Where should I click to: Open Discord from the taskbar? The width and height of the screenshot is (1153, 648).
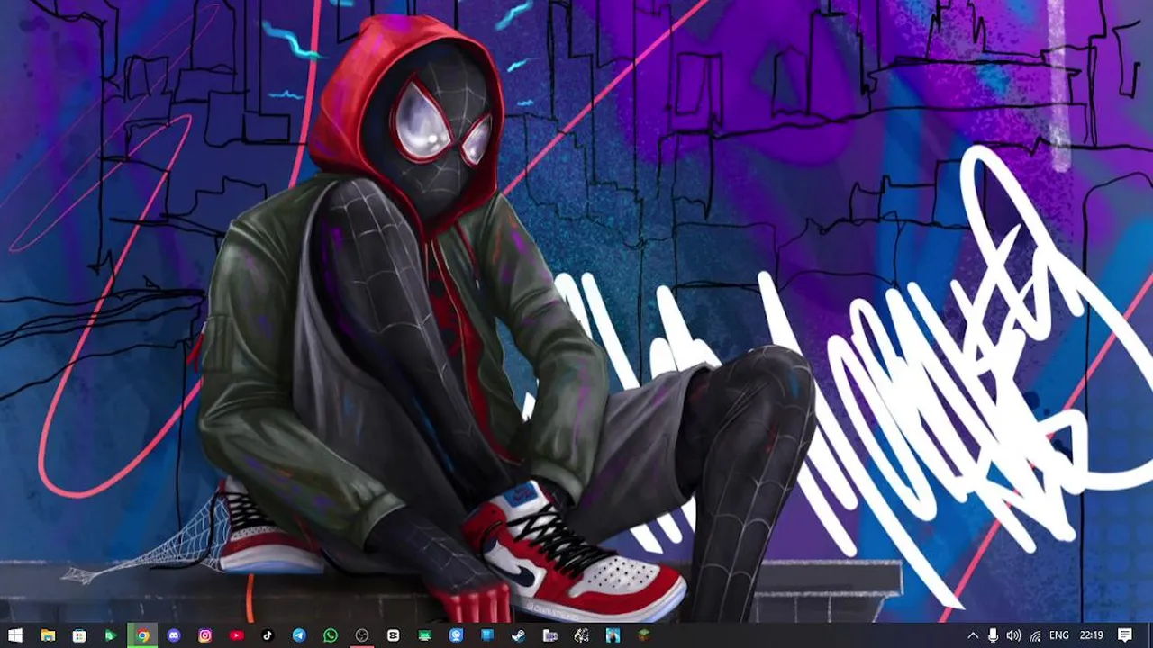click(x=174, y=635)
